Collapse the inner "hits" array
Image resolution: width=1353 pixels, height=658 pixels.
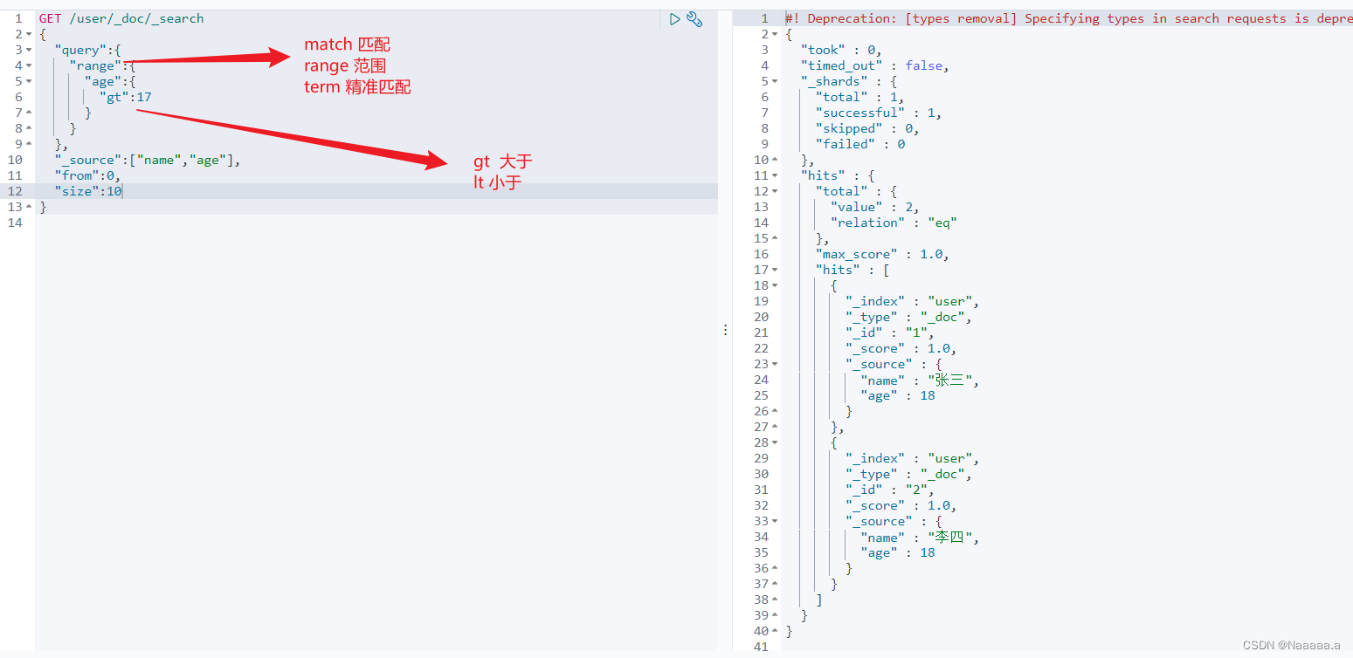click(775, 270)
